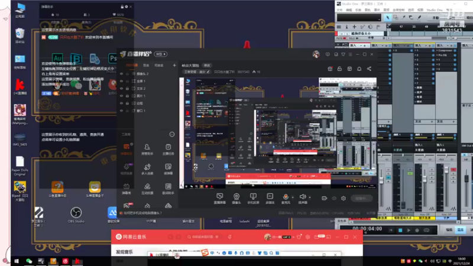473x266 pixels.
Task: Toggle visibility eye for 摄像头 2 source
Action: click(122, 73)
